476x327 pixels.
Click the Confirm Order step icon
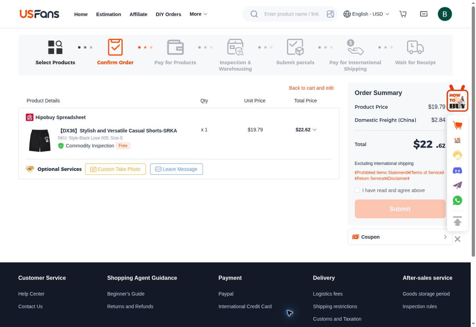pos(115,47)
